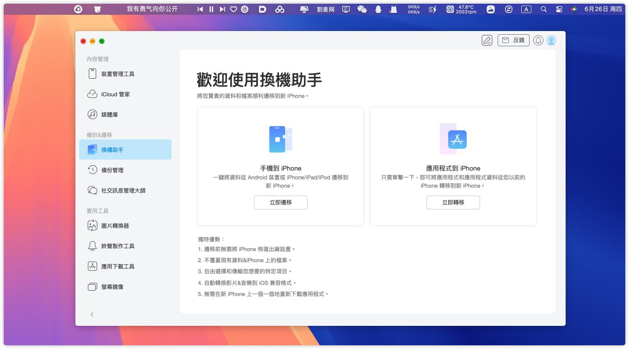Open the user account avatar
This screenshot has height=349, width=629.
pos(551,40)
